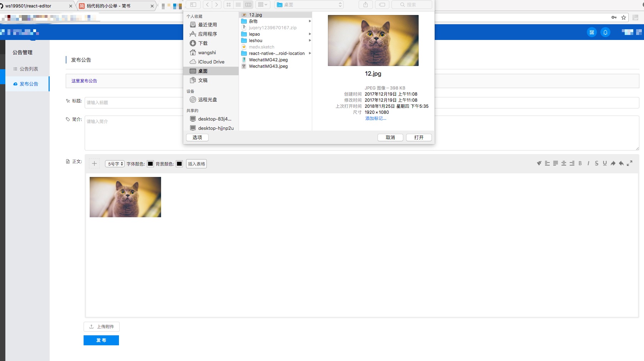Screen dimensions: 644x361
Task: Open the 5号字 font size dropdown
Action: (115, 164)
